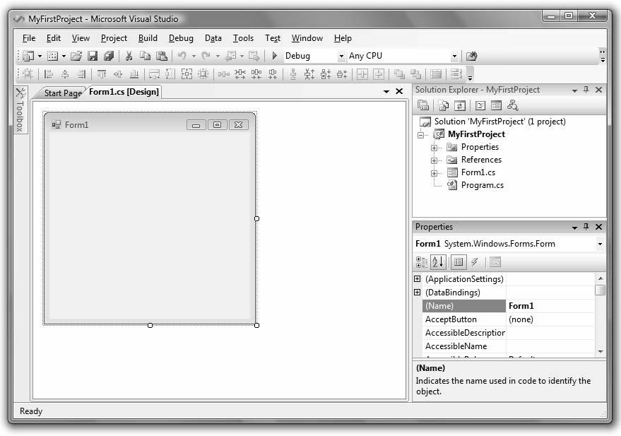Click the Copy toolbar icon
Screen dimensions: 621x436
pyautogui.click(x=145, y=56)
